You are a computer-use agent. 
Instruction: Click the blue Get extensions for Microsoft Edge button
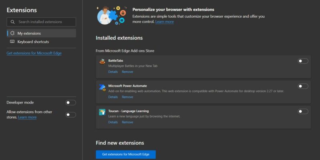point(126,154)
